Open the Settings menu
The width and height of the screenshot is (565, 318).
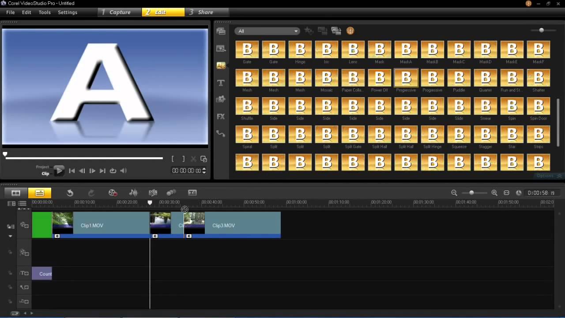click(68, 12)
